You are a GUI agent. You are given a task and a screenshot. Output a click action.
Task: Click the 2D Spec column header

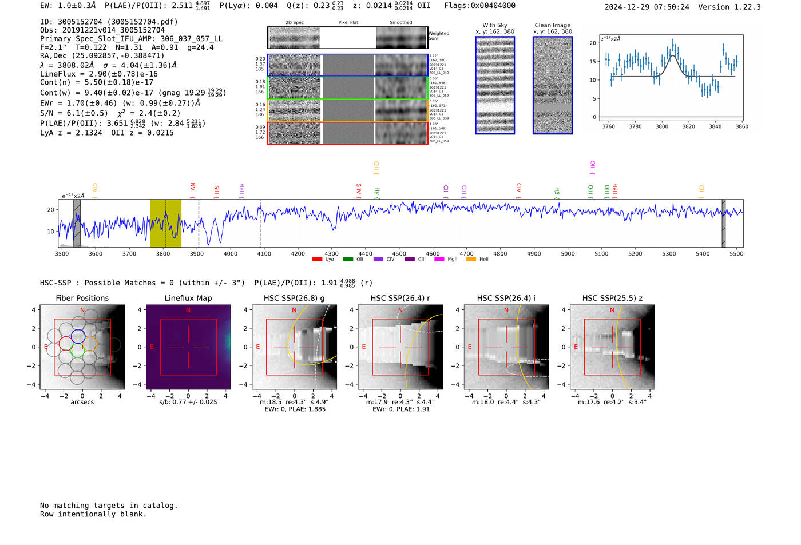click(x=295, y=23)
